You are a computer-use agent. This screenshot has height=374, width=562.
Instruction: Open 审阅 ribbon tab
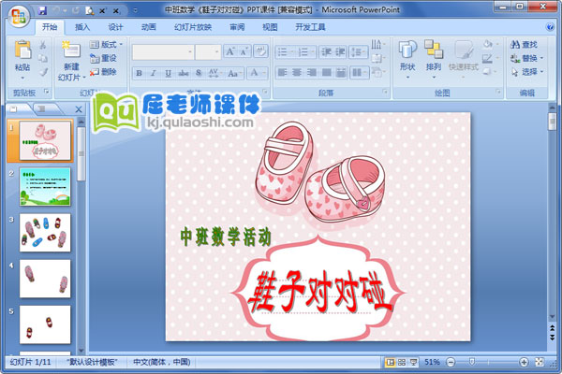[x=237, y=27]
